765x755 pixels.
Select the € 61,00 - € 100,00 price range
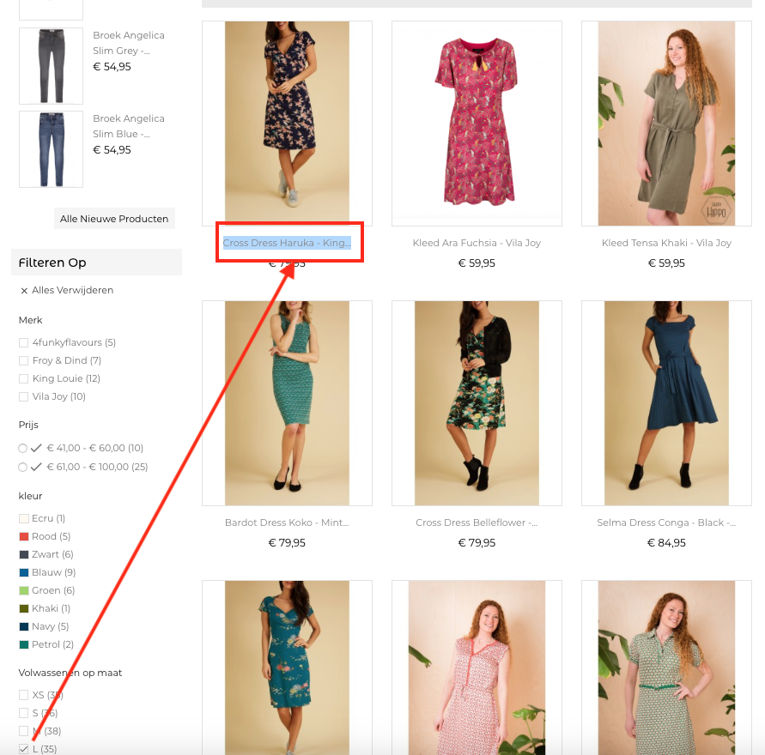click(22, 467)
